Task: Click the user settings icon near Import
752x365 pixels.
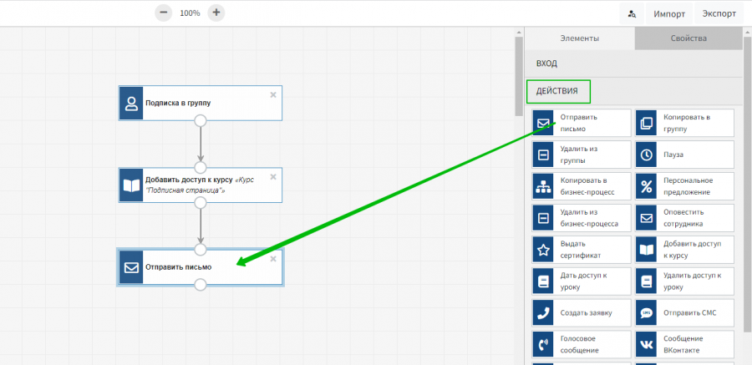Action: (632, 13)
